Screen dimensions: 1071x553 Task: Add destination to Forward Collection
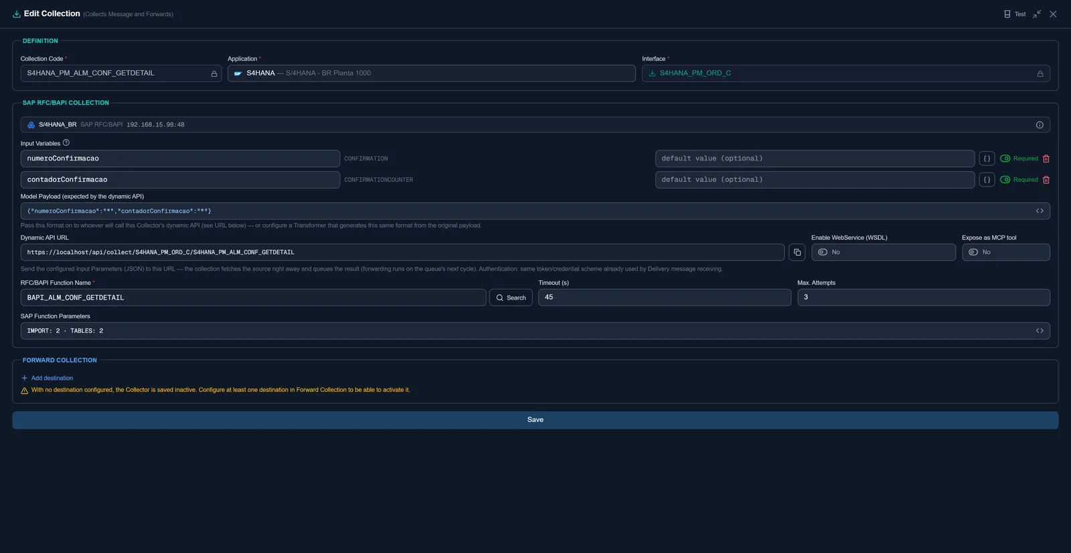coord(47,378)
